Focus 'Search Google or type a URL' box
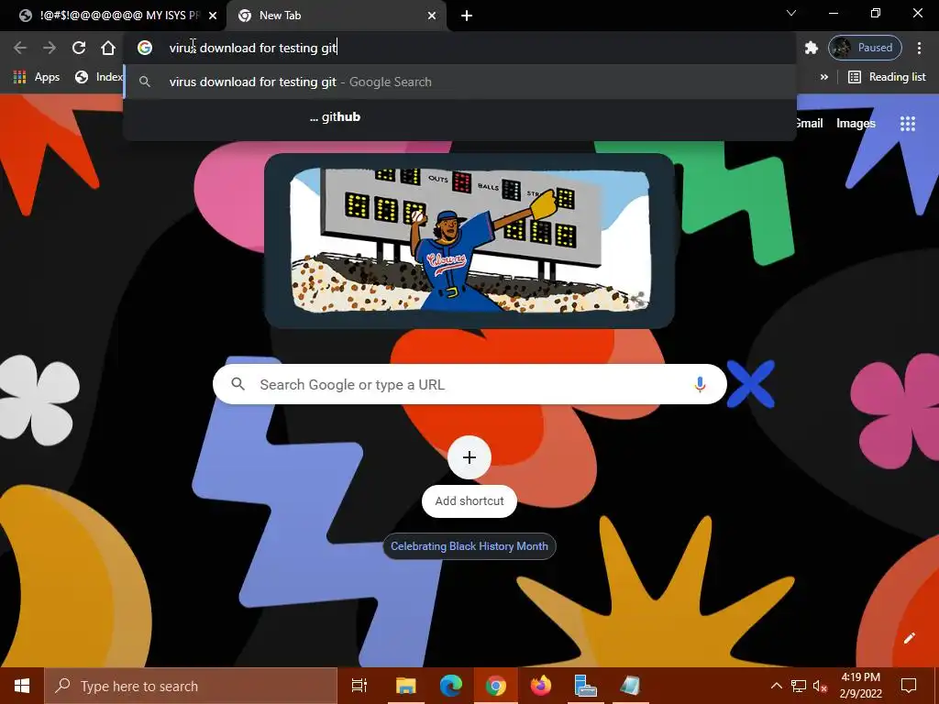Screen dimensions: 939x704 pos(469,384)
